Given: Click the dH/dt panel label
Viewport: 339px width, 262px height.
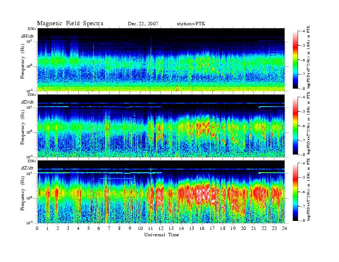Looking at the screenshot, I should [x=27, y=36].
